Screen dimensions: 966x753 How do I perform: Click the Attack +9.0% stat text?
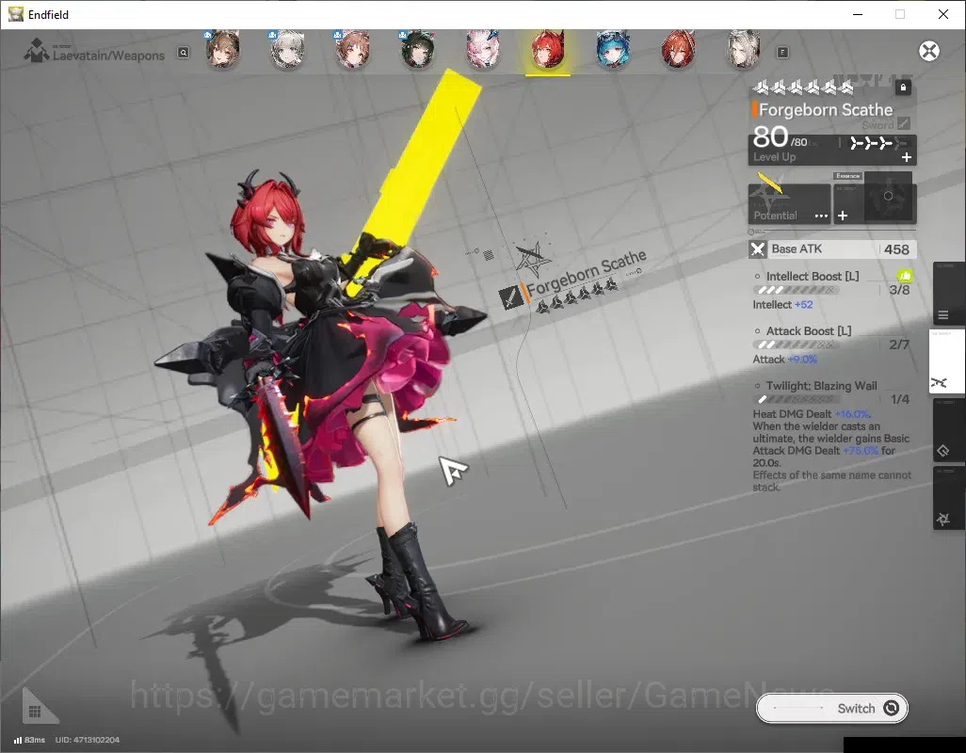tap(785, 360)
